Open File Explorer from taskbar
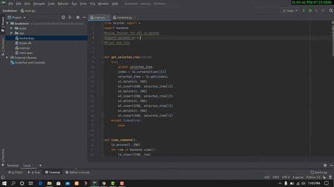The width and height of the screenshot is (334, 187). (49, 183)
